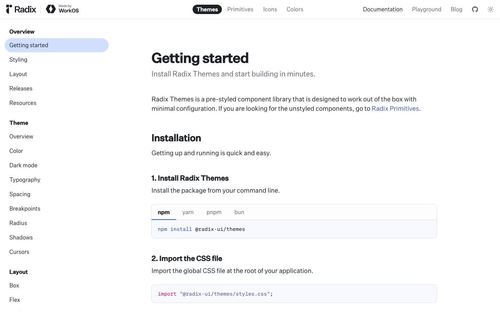Open Releases page in sidebar
The image size is (500, 312).
(57, 89)
